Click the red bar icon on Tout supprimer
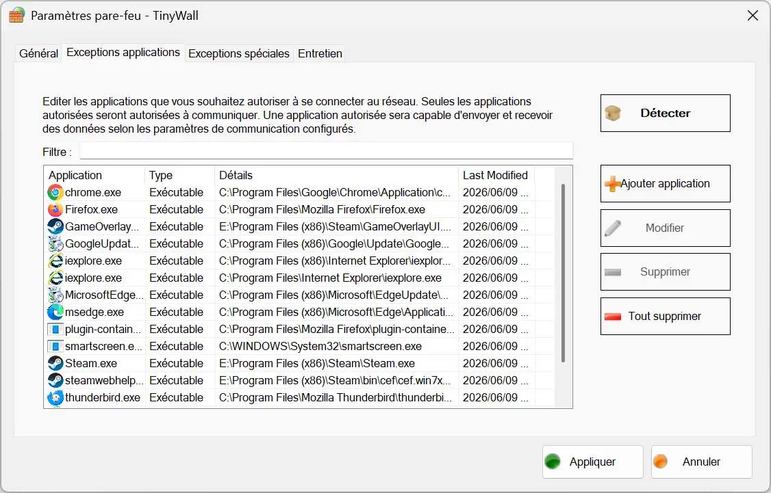The image size is (771, 493). click(x=613, y=317)
